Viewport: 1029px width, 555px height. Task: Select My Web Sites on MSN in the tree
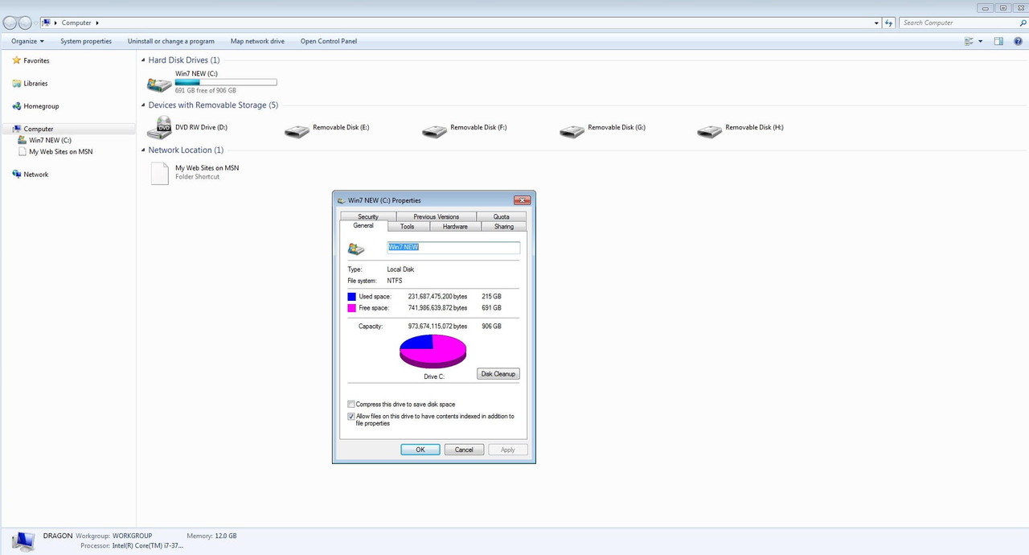pos(60,151)
